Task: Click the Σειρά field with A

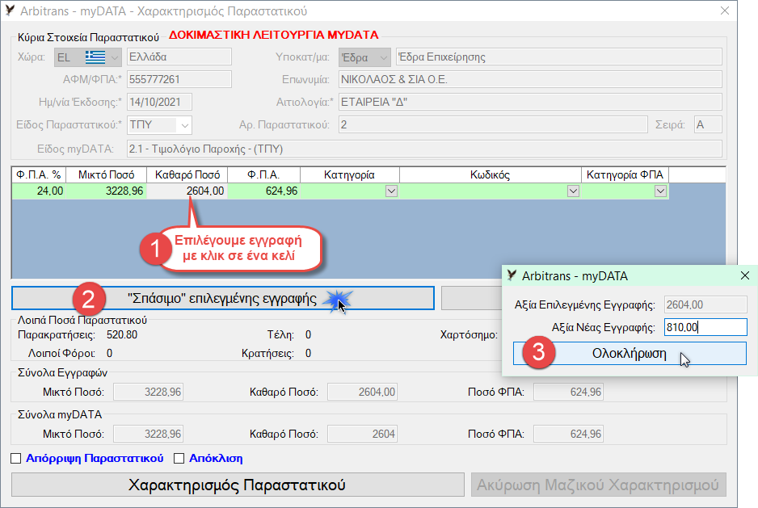Action: point(708,124)
